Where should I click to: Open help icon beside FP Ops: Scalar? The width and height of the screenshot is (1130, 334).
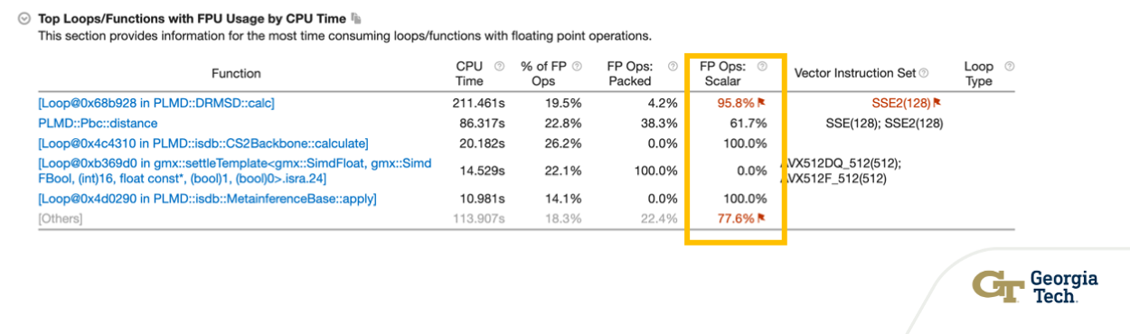coord(762,67)
